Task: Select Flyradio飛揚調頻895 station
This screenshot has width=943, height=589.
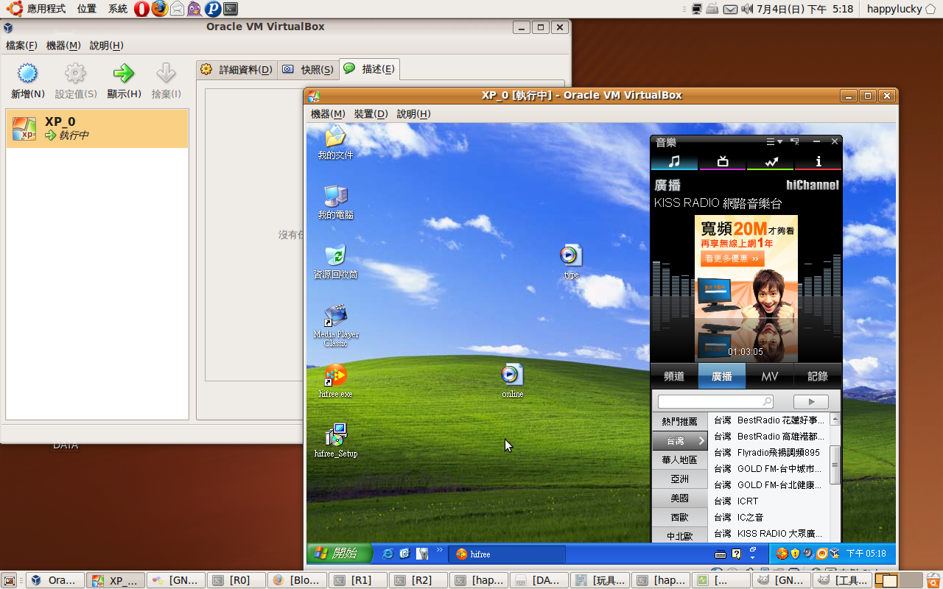Action: click(769, 452)
